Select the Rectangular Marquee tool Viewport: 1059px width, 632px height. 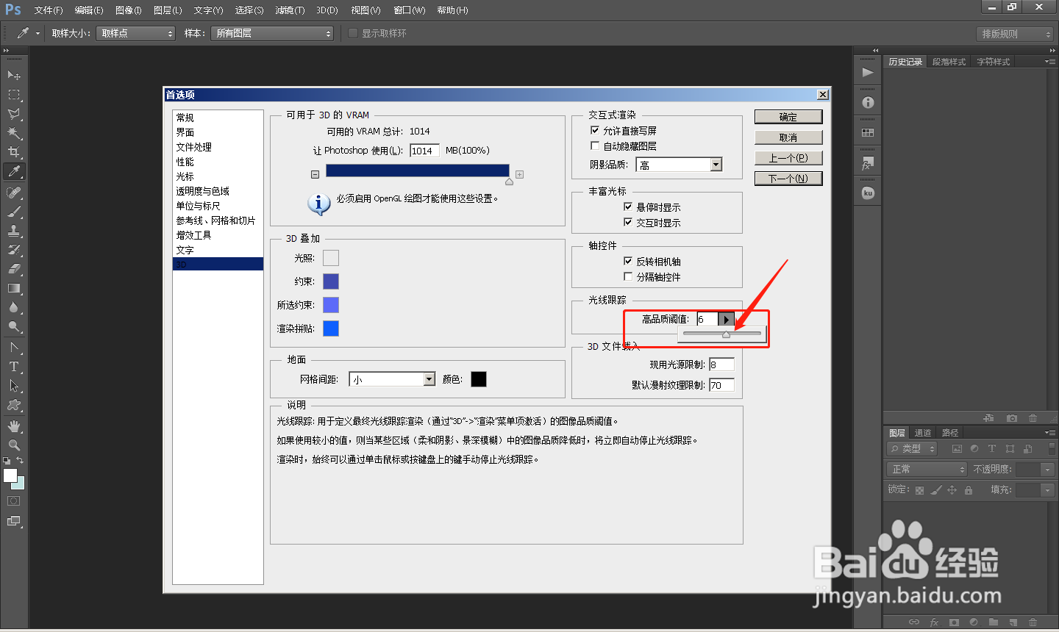14,95
